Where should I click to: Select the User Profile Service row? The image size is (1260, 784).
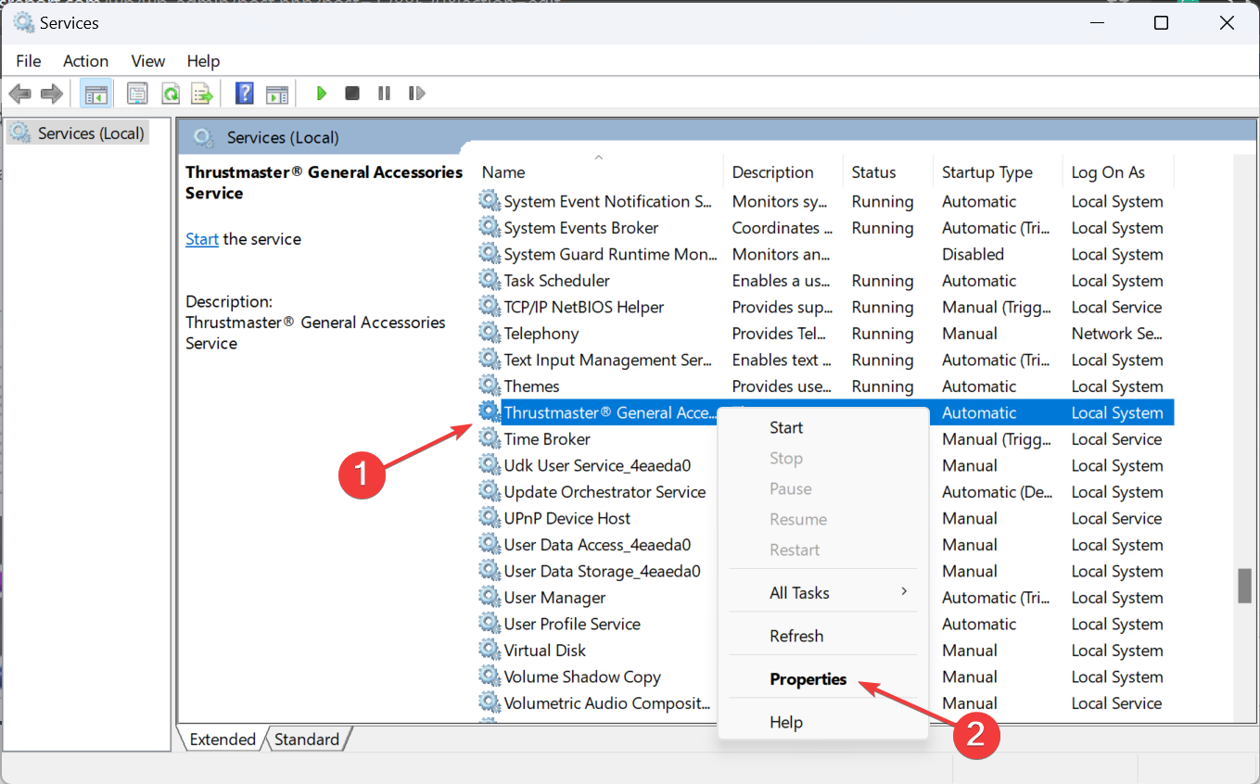click(598, 624)
